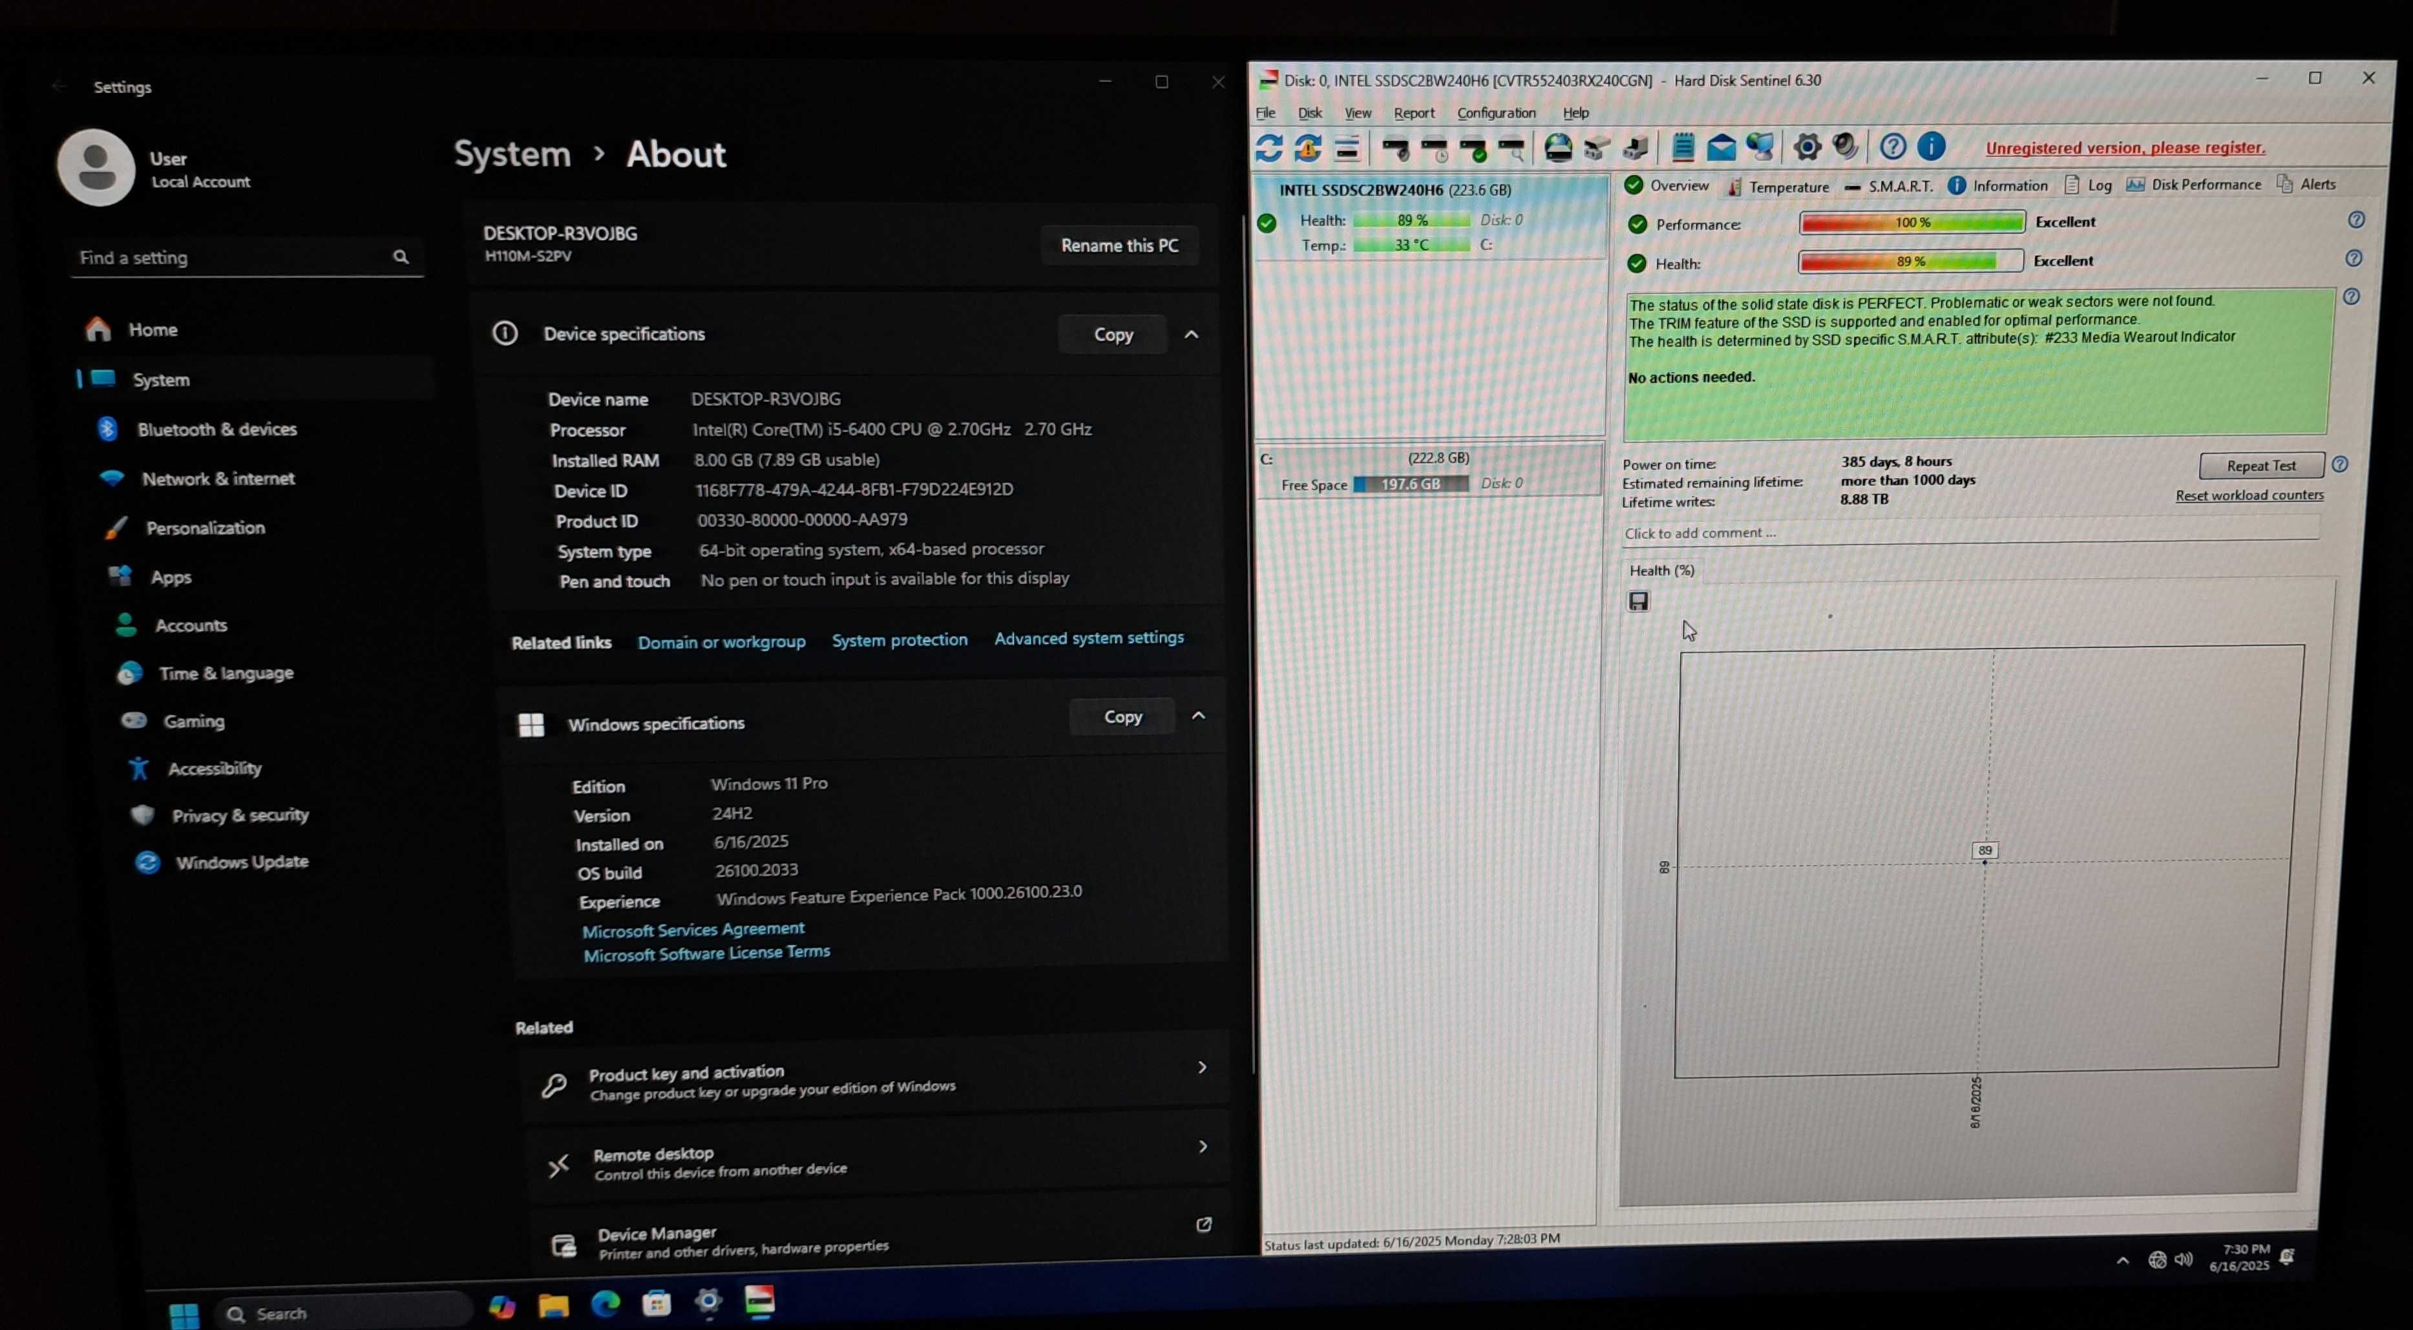Viewport: 2413px width, 1330px height.
Task: Switch to the S.M.A.R.T. tab
Action: pos(1890,187)
